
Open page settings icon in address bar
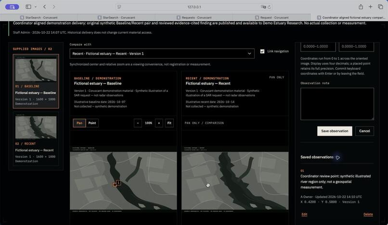coord(119,7)
